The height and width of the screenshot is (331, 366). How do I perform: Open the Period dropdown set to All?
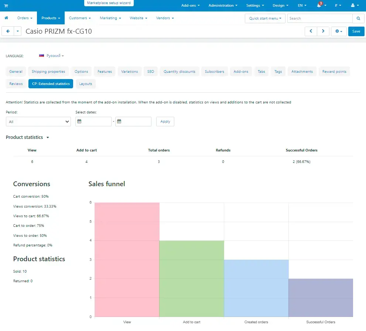pos(38,122)
